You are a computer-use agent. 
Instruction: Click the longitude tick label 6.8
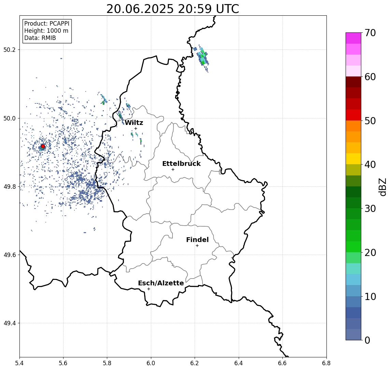[x=326, y=363]
